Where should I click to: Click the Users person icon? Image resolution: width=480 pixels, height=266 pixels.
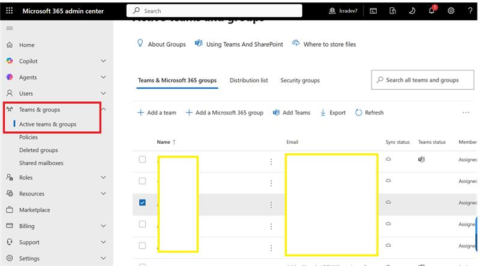pyautogui.click(x=10, y=93)
